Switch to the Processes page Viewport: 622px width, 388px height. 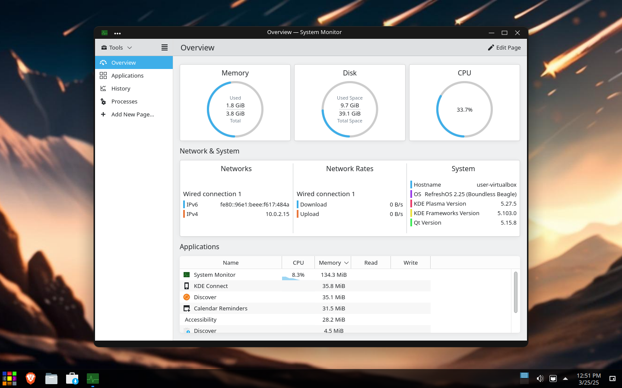coord(134,101)
